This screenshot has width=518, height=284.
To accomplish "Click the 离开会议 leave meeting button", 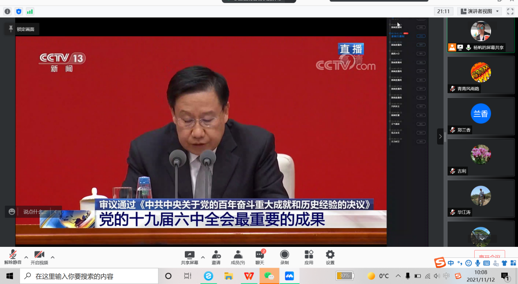I will click(x=489, y=256).
